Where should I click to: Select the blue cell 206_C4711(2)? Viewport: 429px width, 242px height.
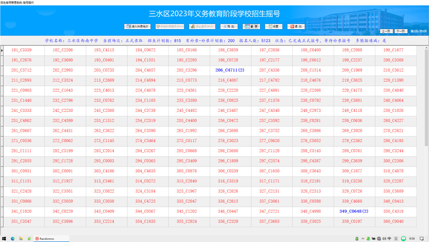coord(230,70)
